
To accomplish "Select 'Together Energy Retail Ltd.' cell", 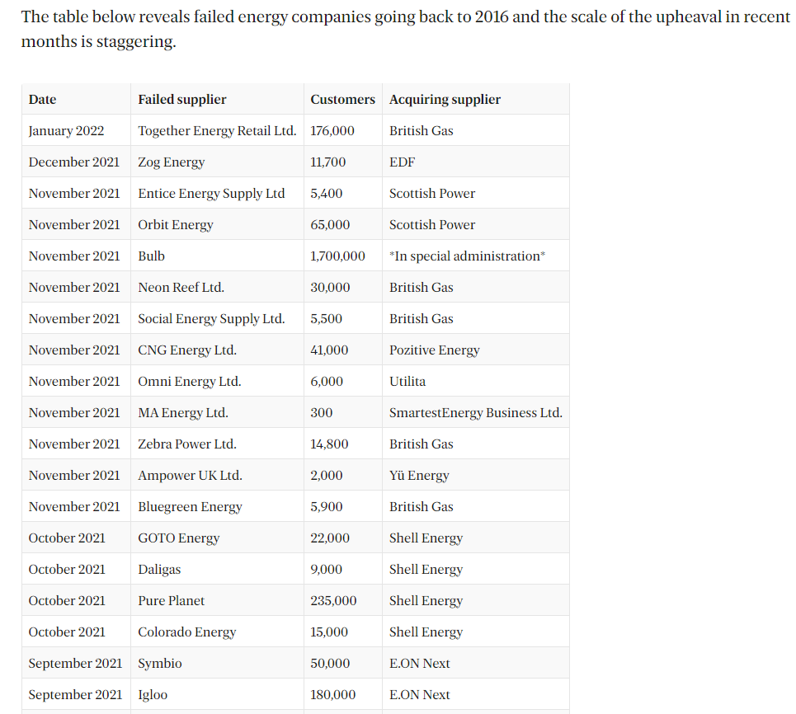I will coord(217,131).
